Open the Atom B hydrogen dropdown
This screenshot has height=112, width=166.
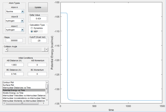point(15,21)
